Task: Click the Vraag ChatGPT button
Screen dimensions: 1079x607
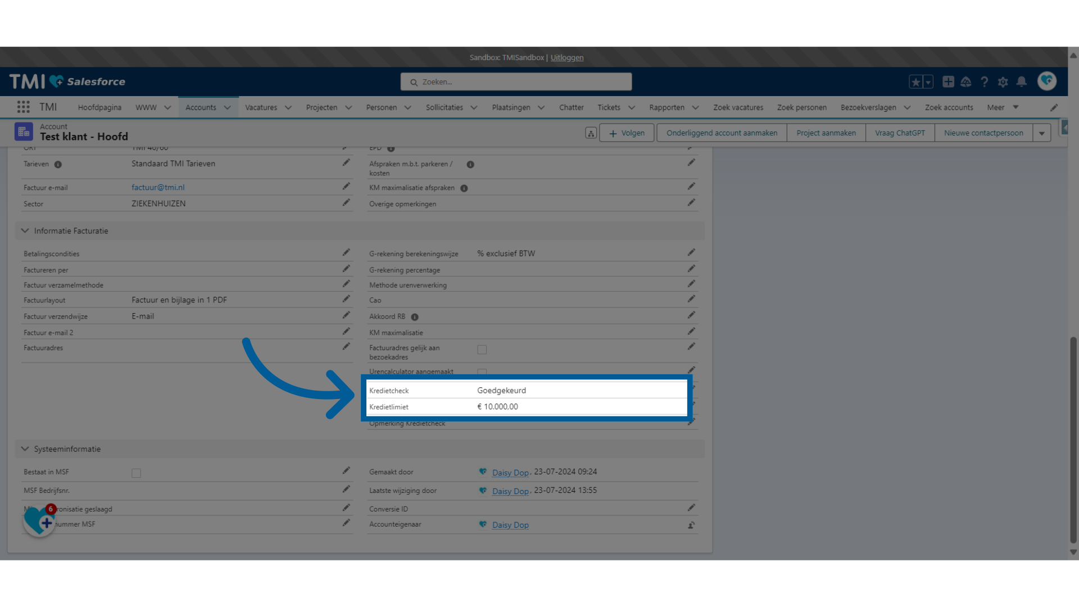Action: tap(900, 133)
